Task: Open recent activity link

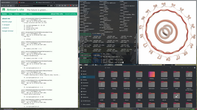Action: (x=70, y=14)
